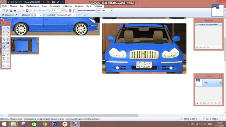
Task: Open the Вид menu
Action: click(22, 6)
